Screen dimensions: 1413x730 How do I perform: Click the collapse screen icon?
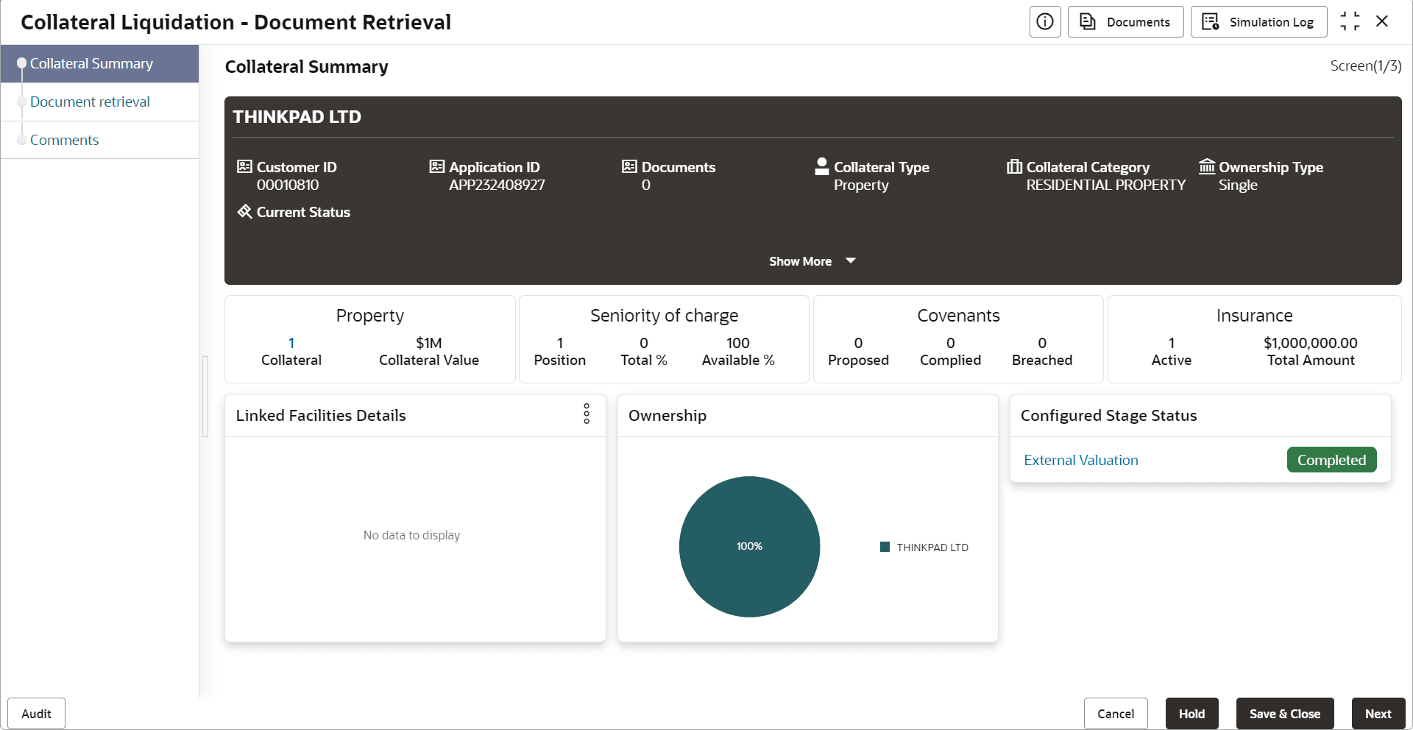[1350, 22]
